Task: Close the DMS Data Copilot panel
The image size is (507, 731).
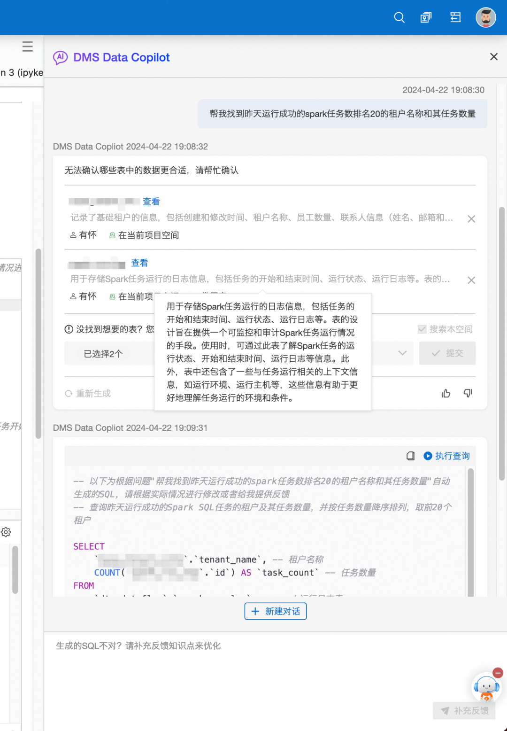Action: click(x=494, y=57)
